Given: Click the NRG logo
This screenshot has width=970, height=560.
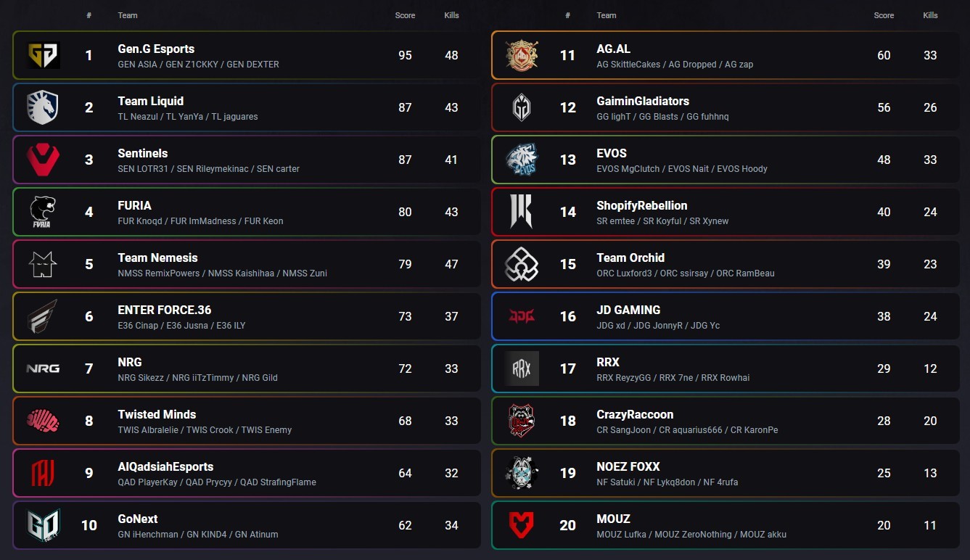Looking at the screenshot, I should [43, 368].
